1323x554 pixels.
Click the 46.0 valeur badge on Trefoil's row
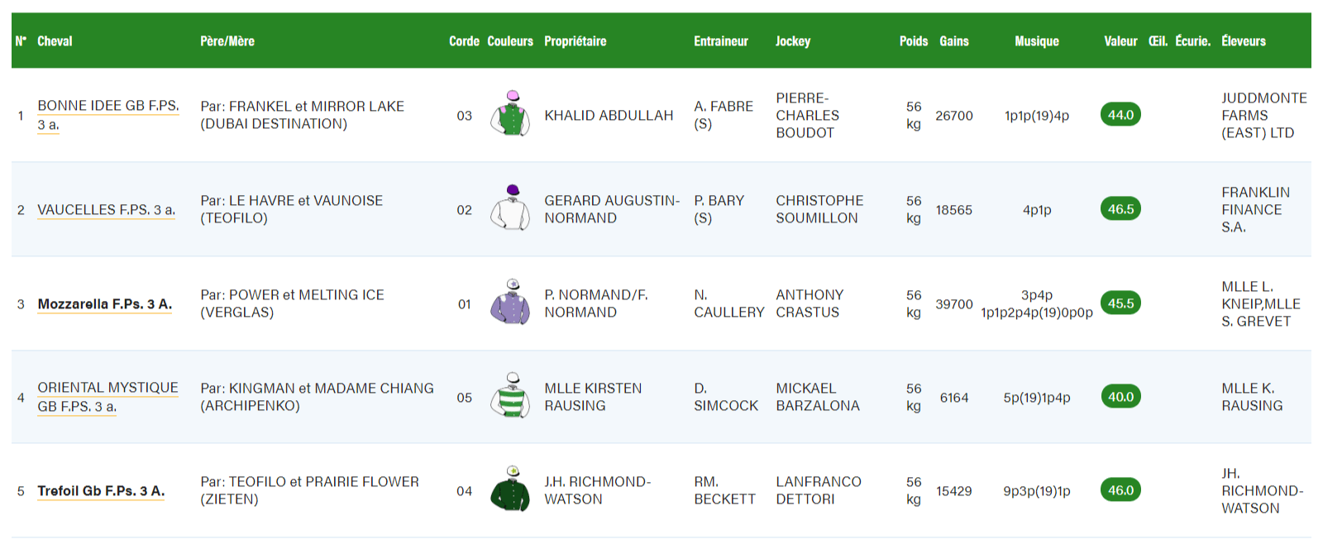point(1120,490)
